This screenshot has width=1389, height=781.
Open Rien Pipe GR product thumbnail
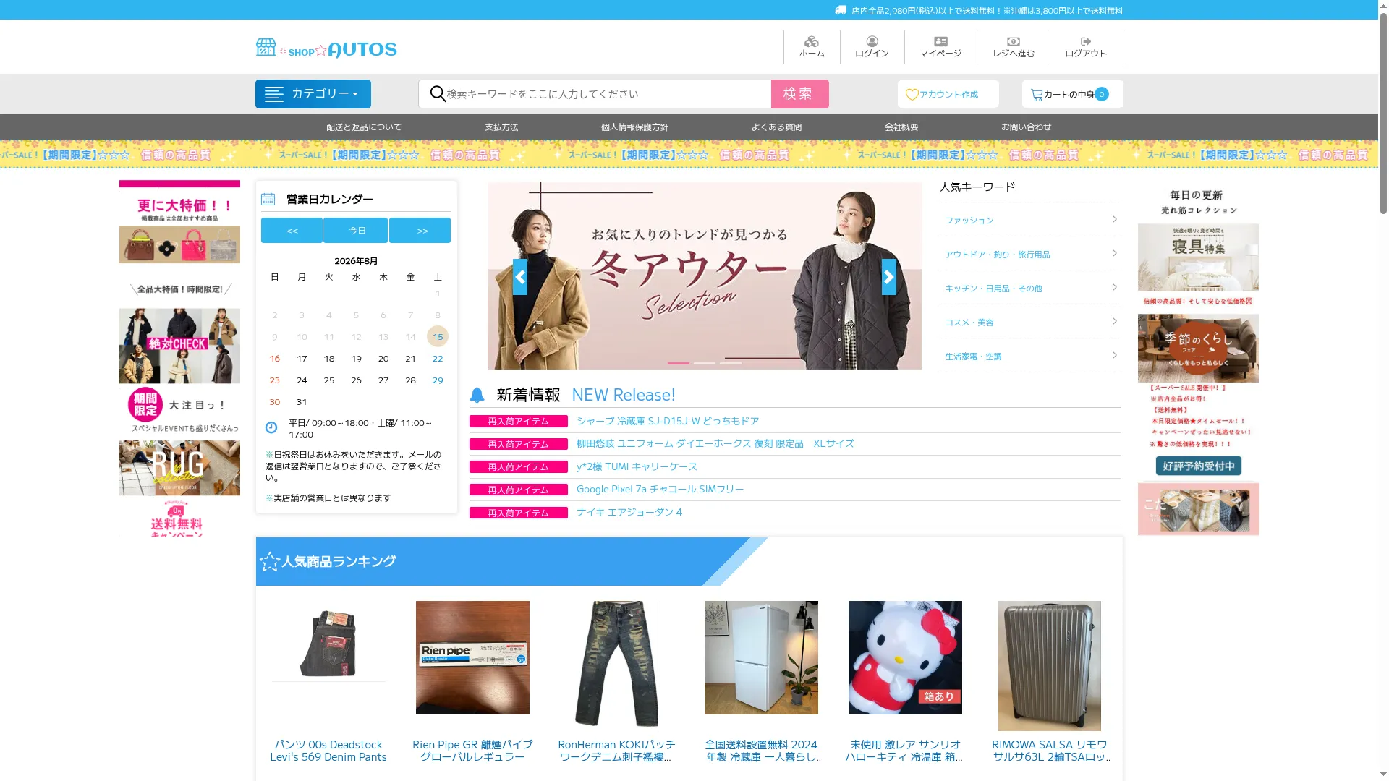click(472, 657)
